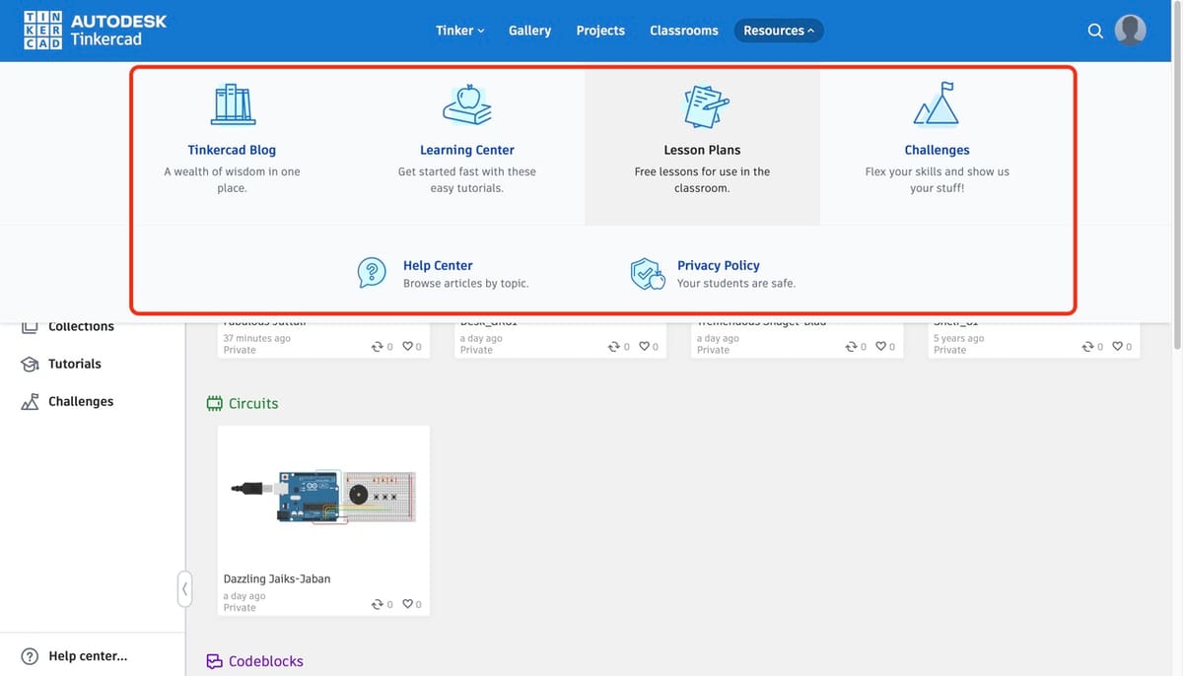Click the Challenges sidebar mountain icon
Screen dimensions: 1183x676
coord(31,401)
